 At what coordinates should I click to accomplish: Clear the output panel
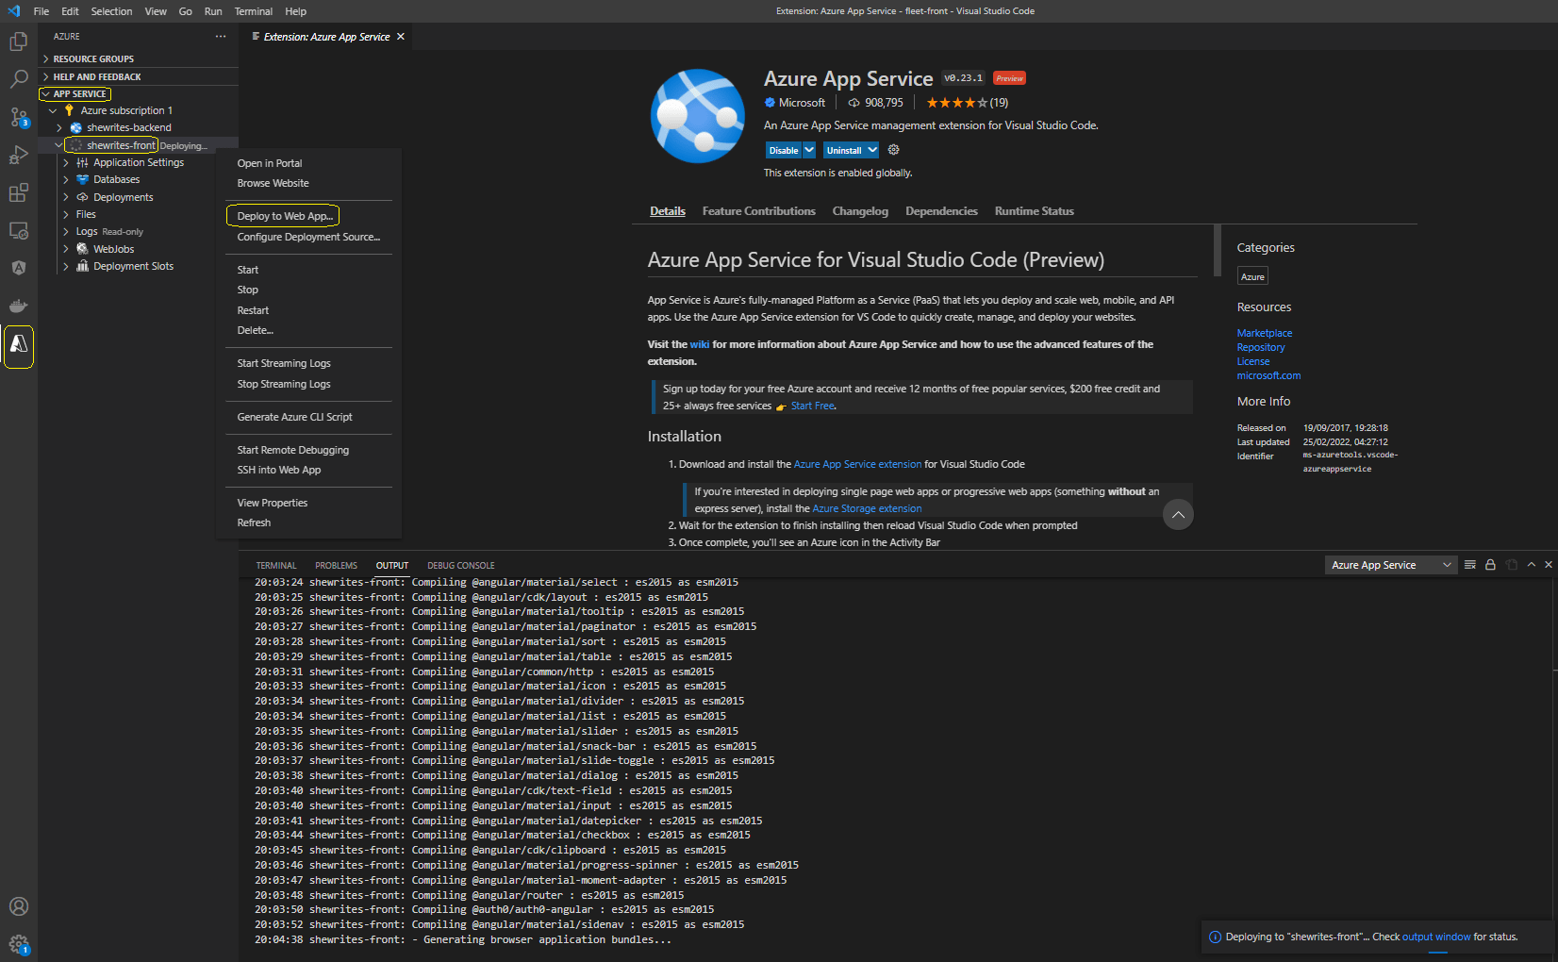[x=1470, y=565]
